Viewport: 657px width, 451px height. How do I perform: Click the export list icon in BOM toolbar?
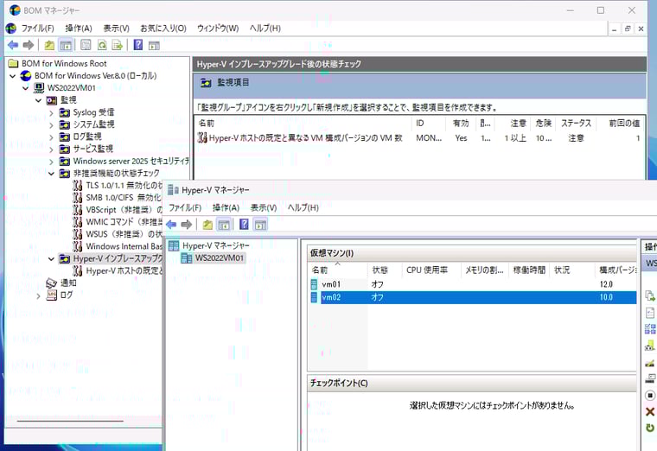point(118,45)
